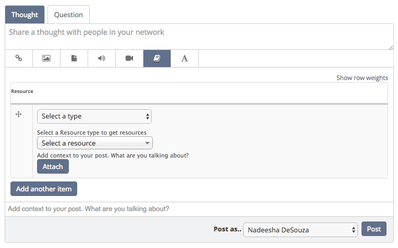Click the Add another item button
The width and height of the screenshot is (398, 248).
pos(44,189)
